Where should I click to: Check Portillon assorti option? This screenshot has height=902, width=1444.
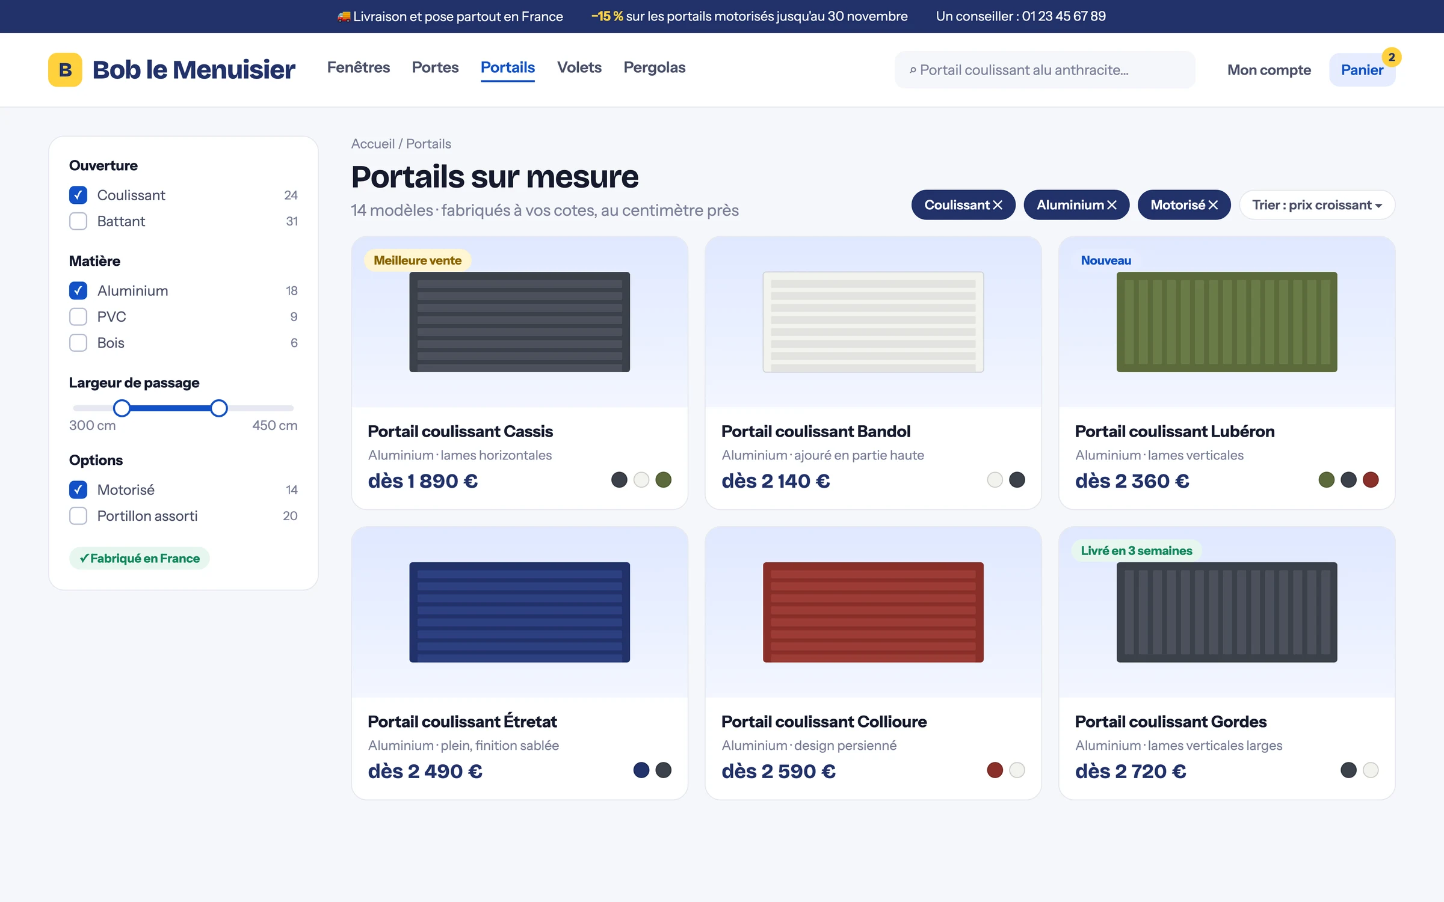click(78, 516)
